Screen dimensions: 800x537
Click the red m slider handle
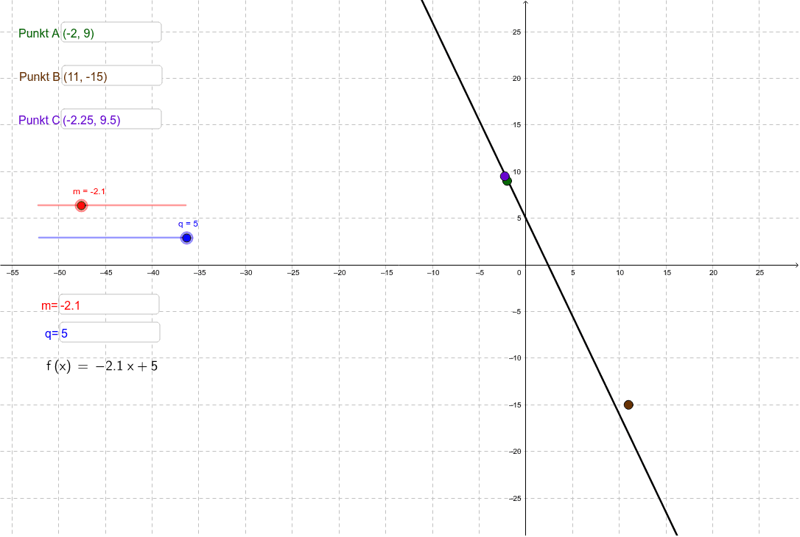click(81, 205)
